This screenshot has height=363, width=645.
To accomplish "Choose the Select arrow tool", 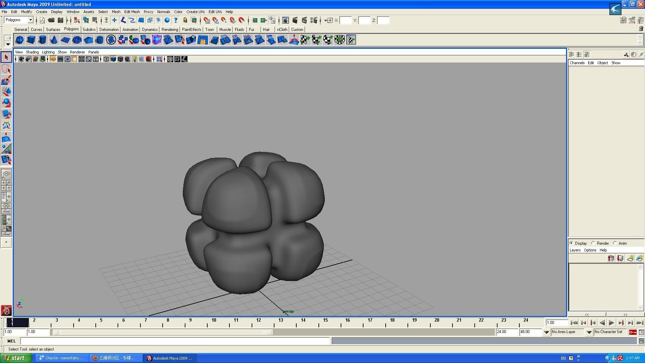I will click(6, 57).
